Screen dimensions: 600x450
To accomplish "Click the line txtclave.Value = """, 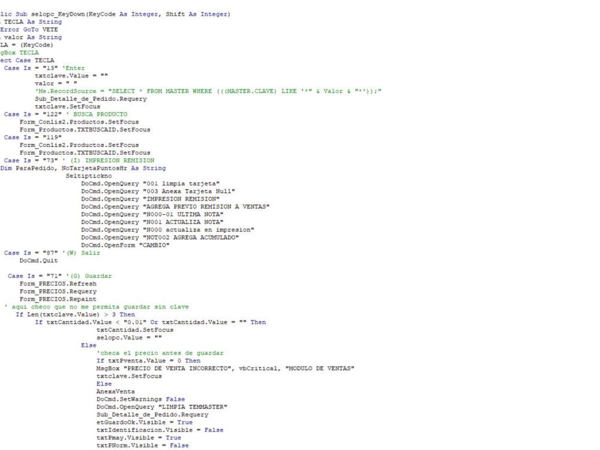I will click(x=71, y=76).
